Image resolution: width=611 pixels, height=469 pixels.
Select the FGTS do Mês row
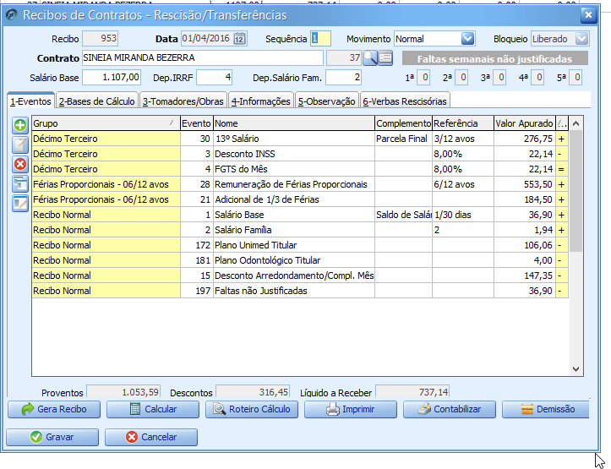[300, 169]
